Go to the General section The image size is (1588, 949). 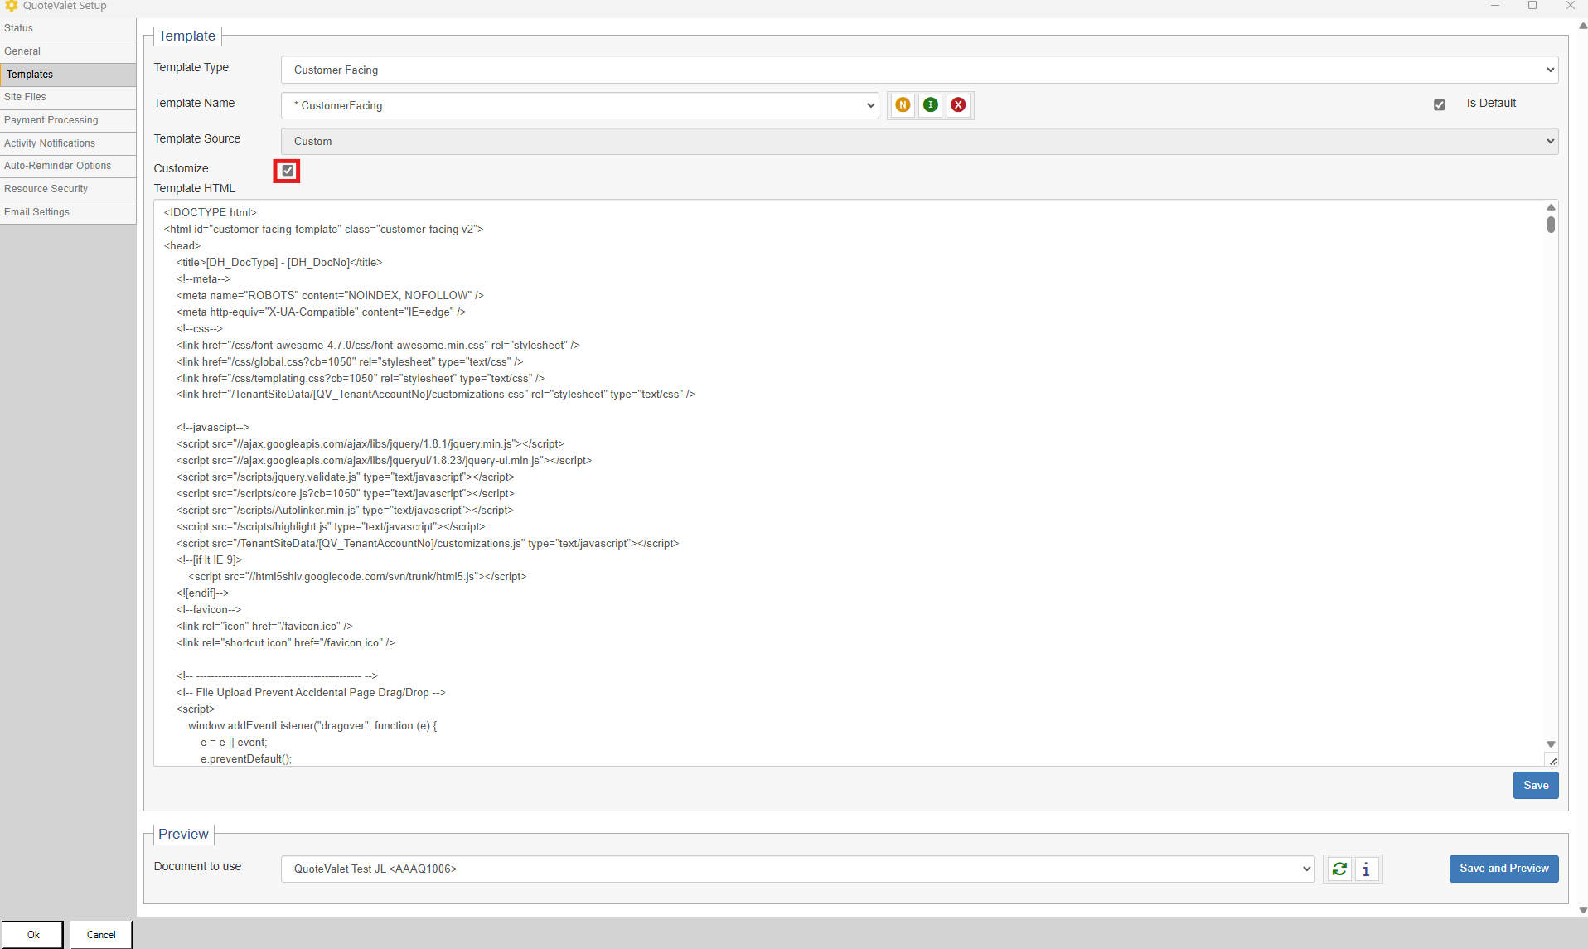click(68, 51)
